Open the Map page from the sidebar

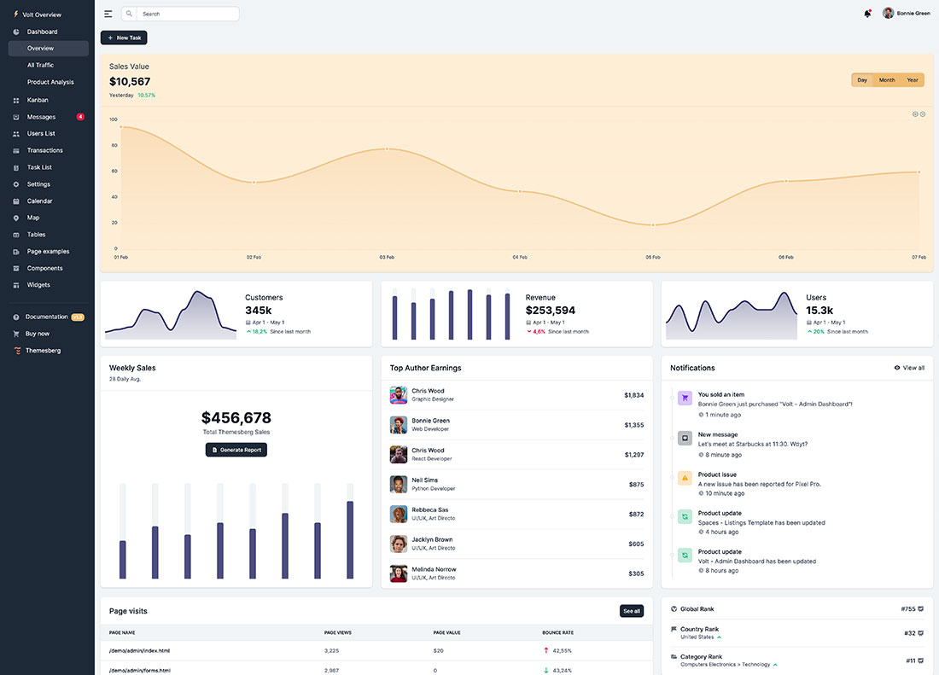34,218
